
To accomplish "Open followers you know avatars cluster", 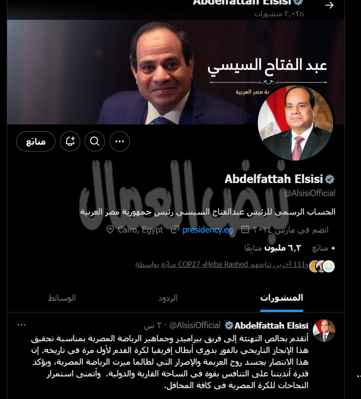I will click(x=322, y=266).
